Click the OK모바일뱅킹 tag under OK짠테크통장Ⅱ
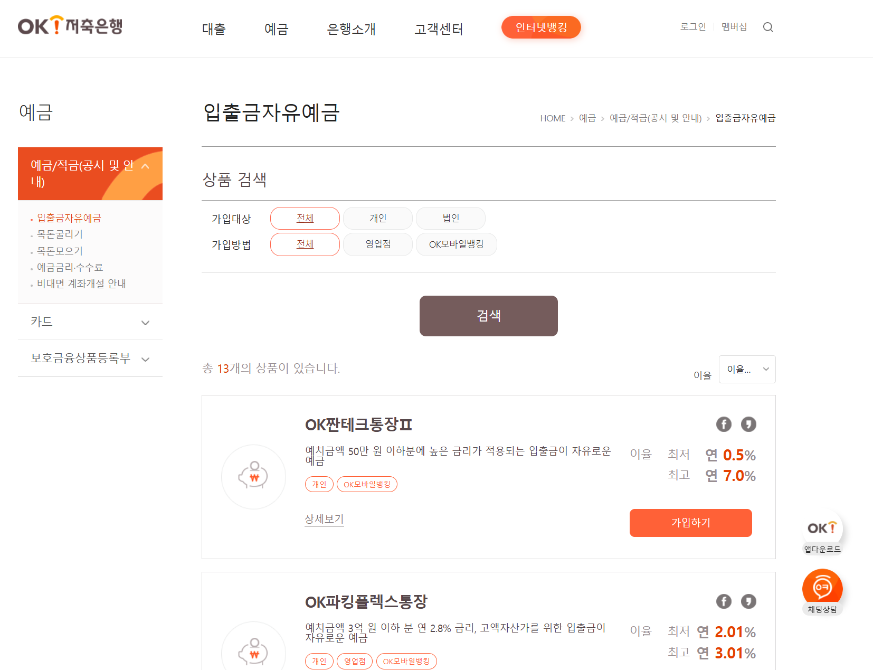Screen dimensions: 873x670 tap(367, 484)
